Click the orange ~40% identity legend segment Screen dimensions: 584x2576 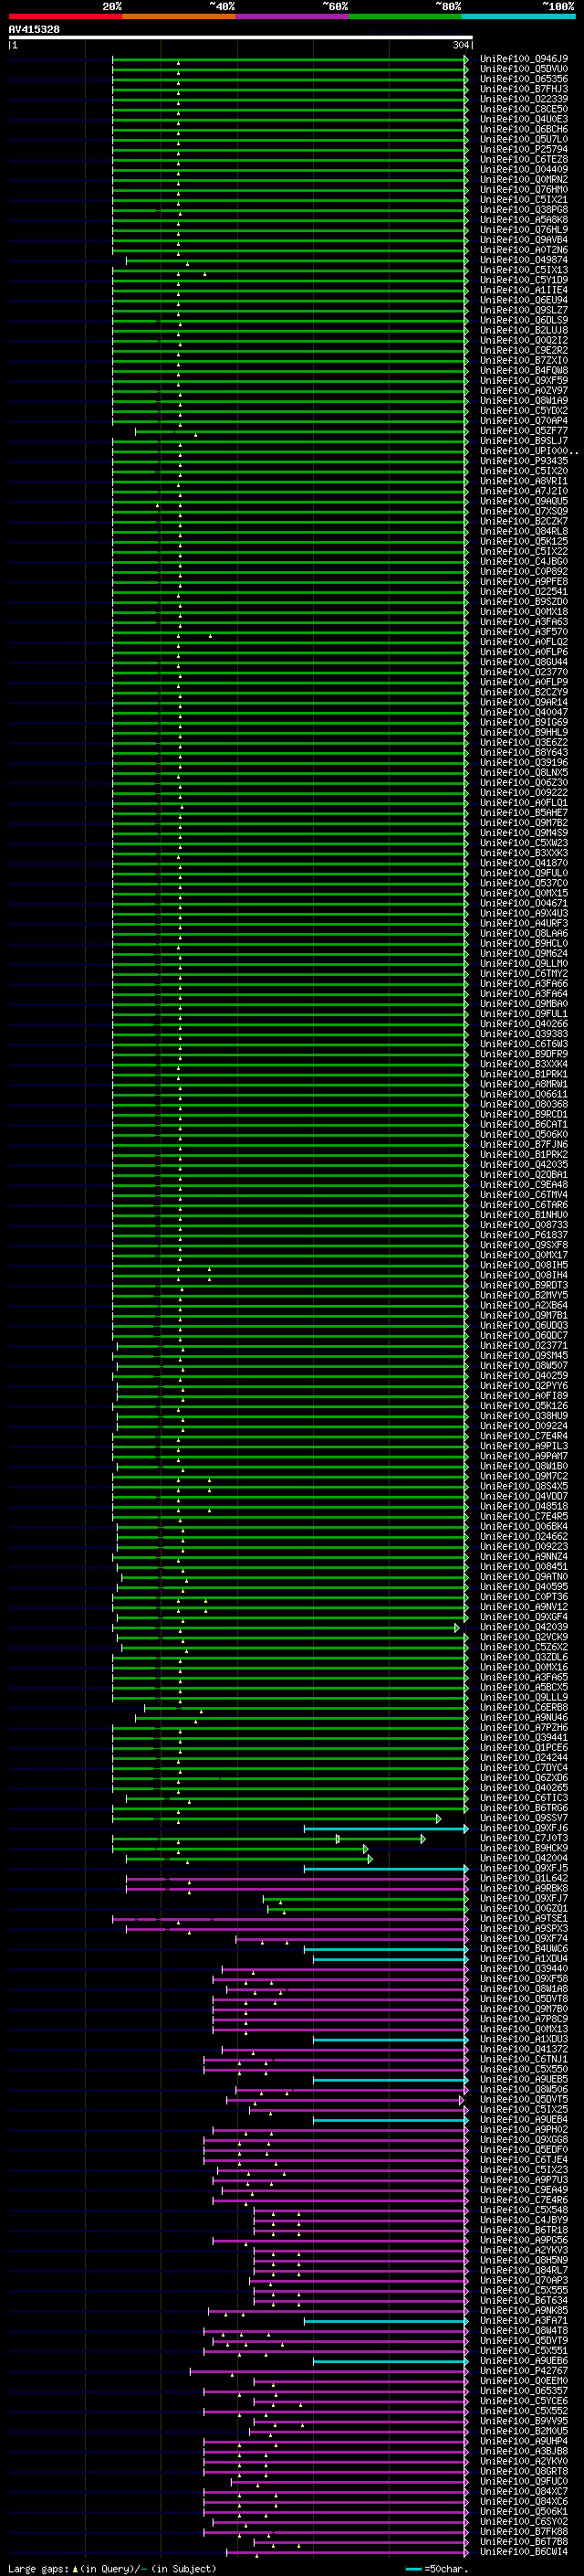179,16
